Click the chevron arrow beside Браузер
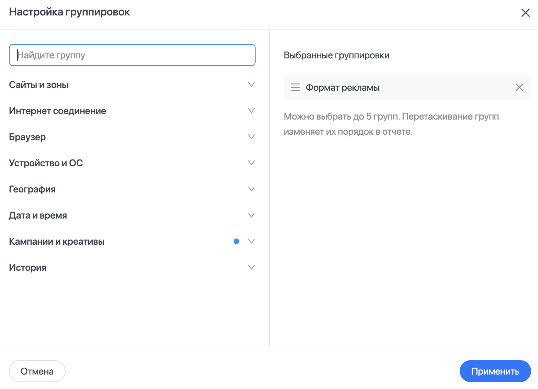Screen dimensions: 538x389 click(x=251, y=137)
